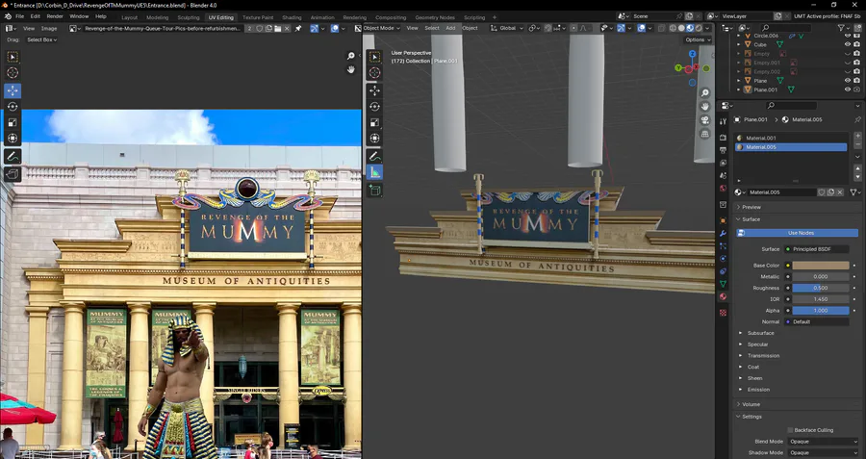Open the Global transform orientation dropdown

tap(506, 28)
